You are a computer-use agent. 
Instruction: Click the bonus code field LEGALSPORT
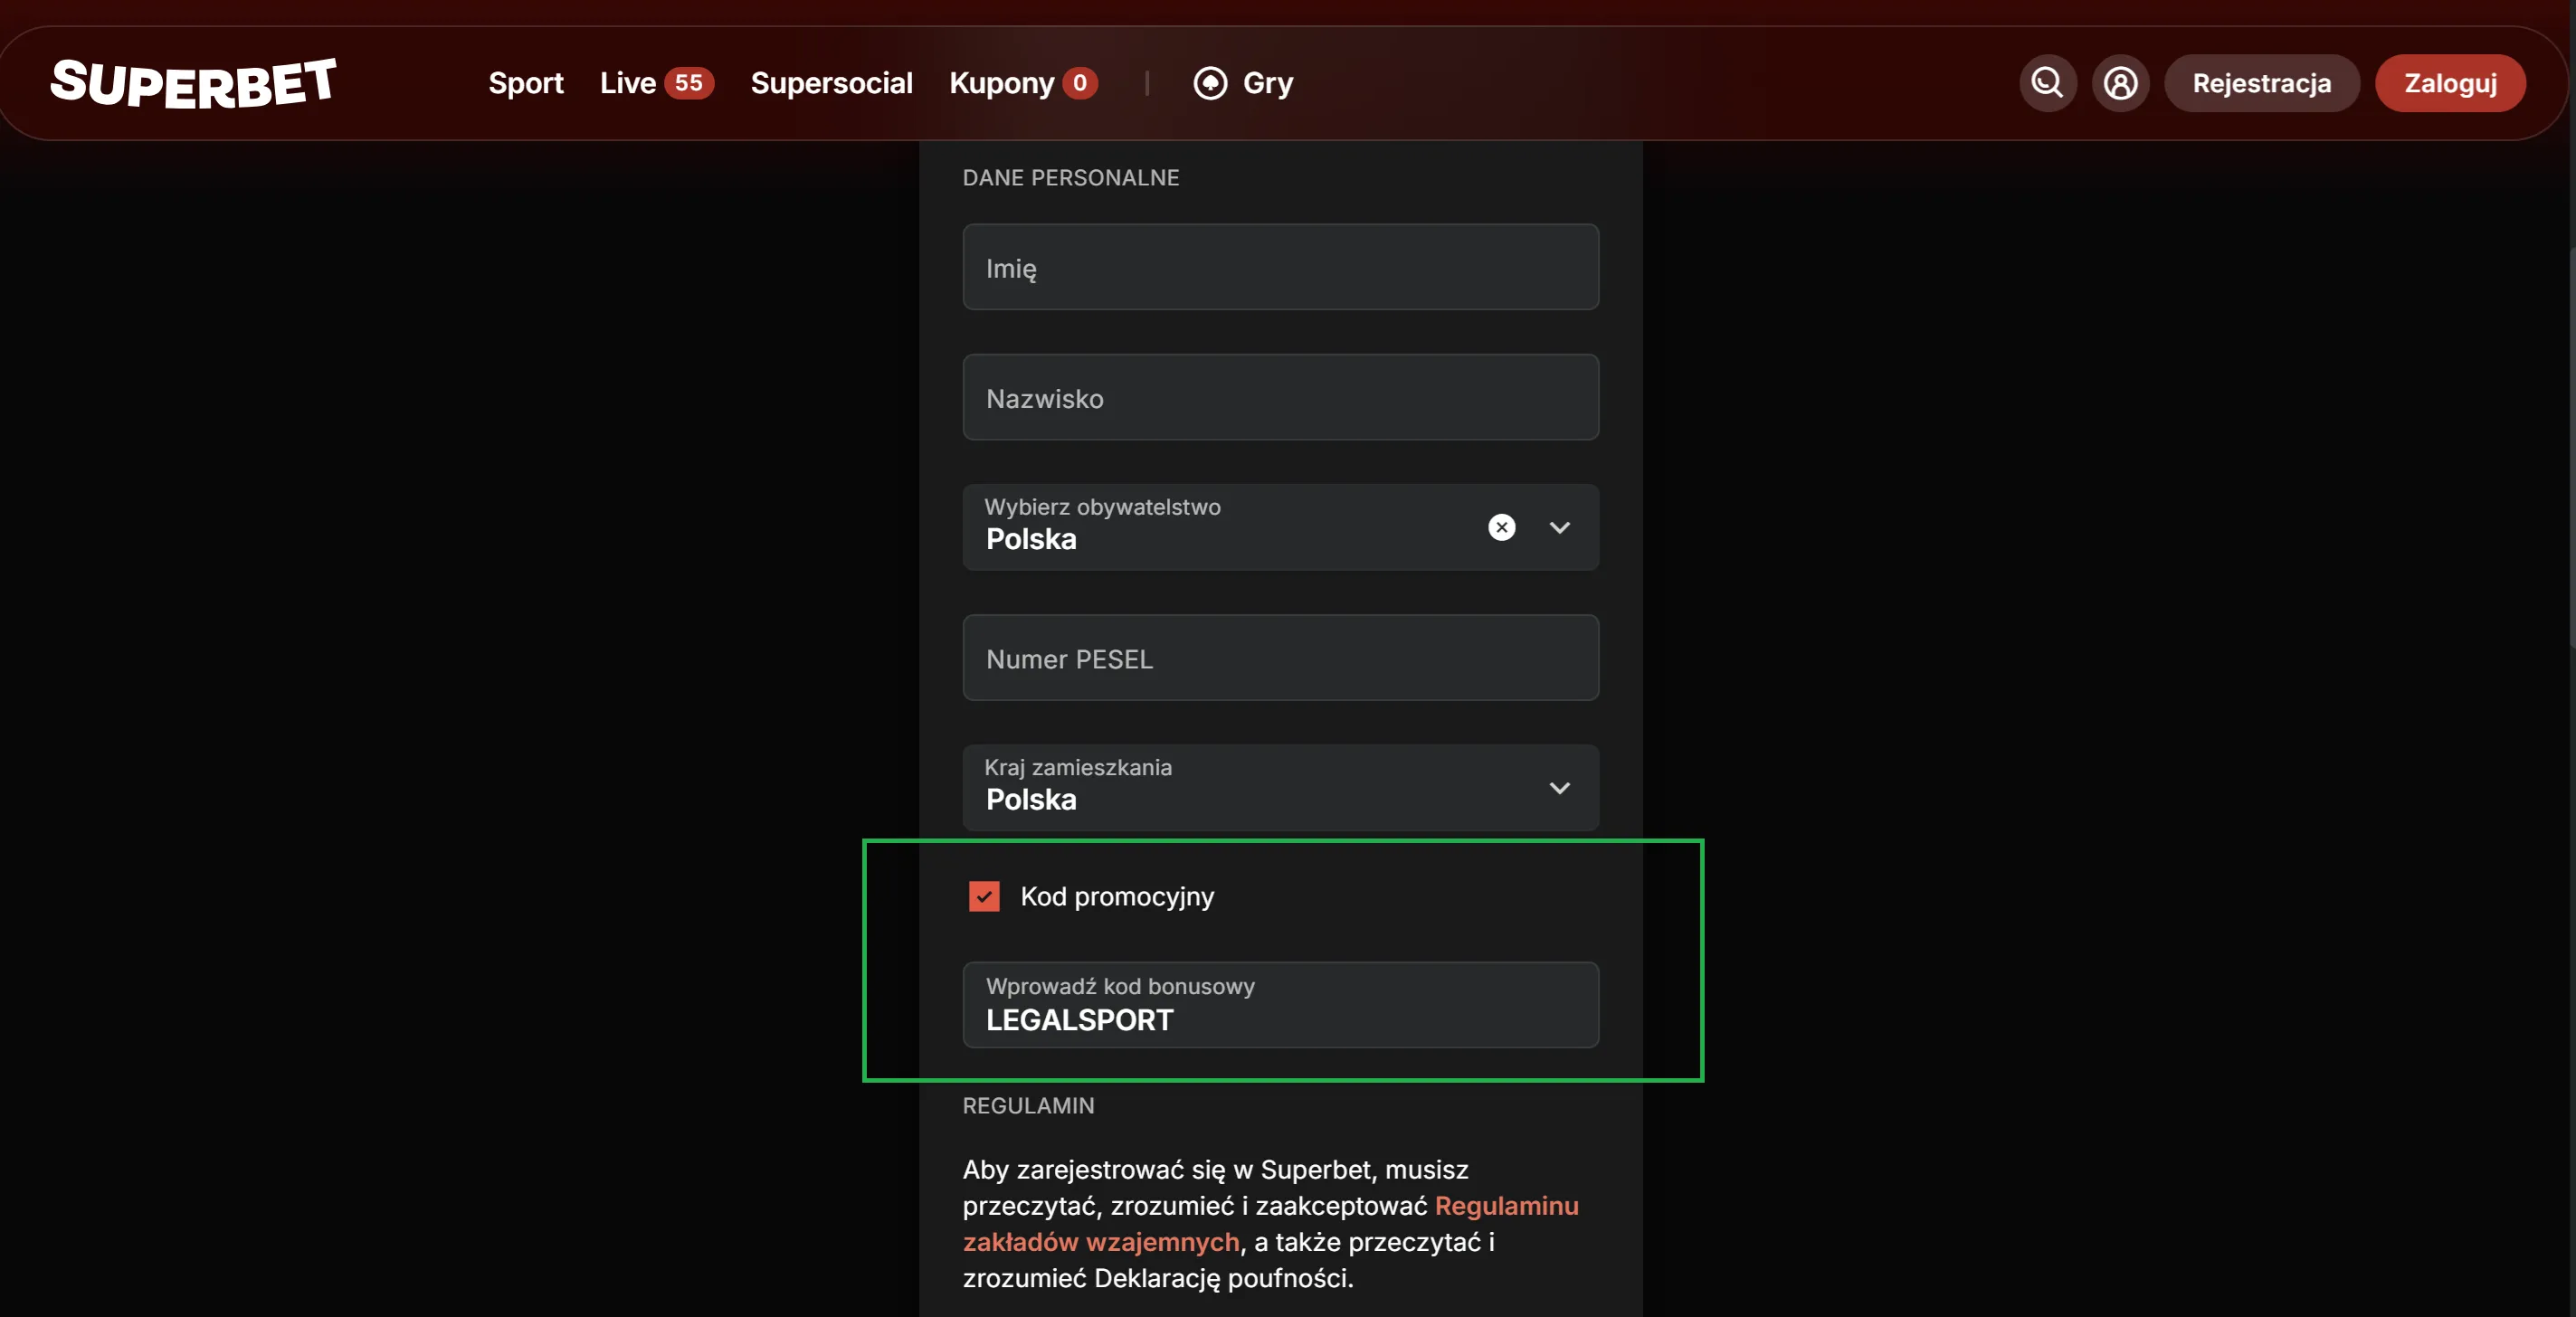pyautogui.click(x=1280, y=1006)
